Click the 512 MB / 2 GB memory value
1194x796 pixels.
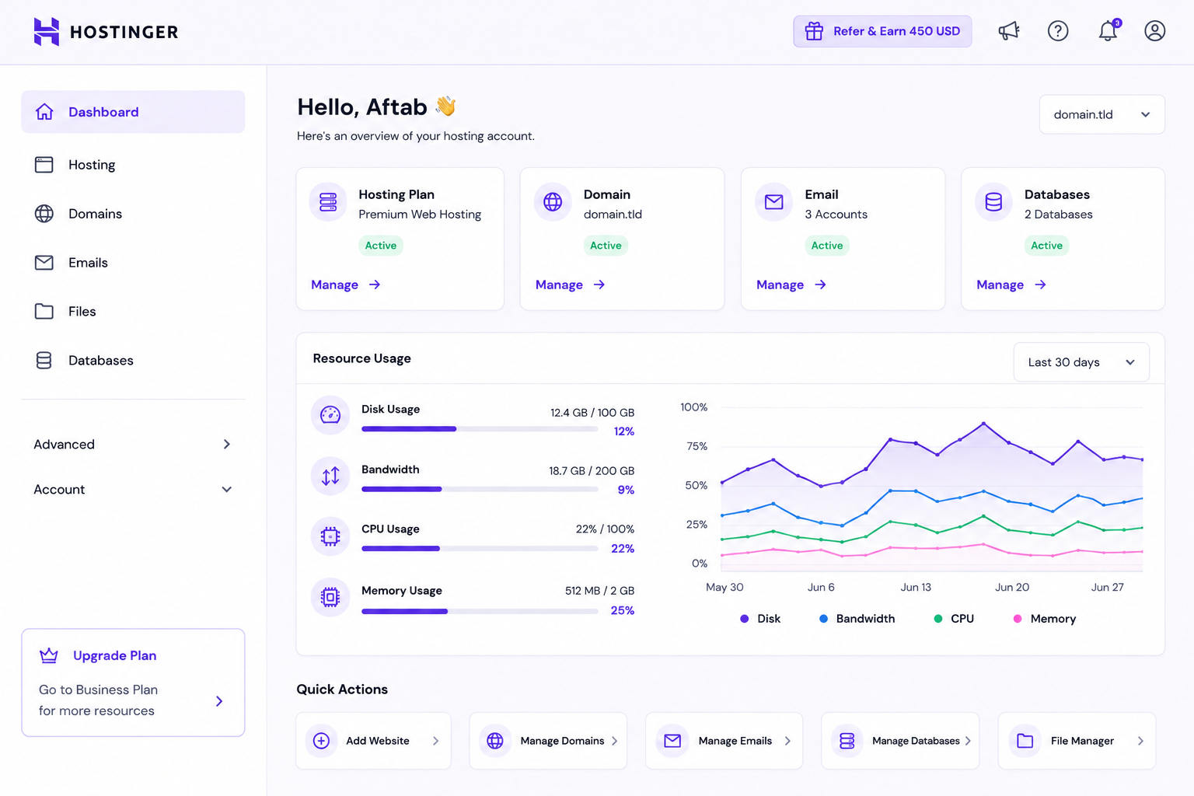pos(599,591)
